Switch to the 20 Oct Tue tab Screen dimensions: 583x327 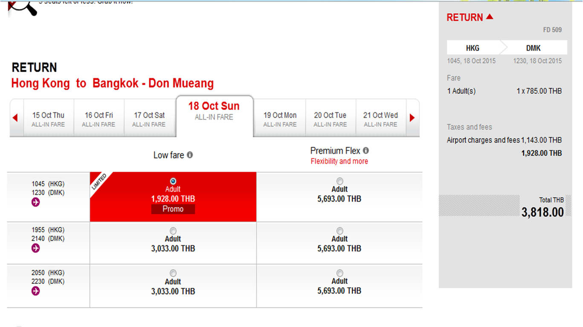click(x=331, y=119)
